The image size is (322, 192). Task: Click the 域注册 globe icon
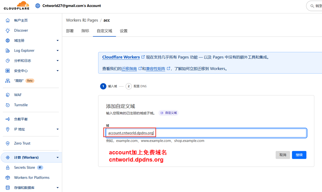(x=8, y=41)
